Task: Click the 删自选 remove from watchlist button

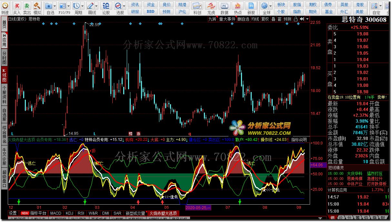Action: click(x=244, y=19)
